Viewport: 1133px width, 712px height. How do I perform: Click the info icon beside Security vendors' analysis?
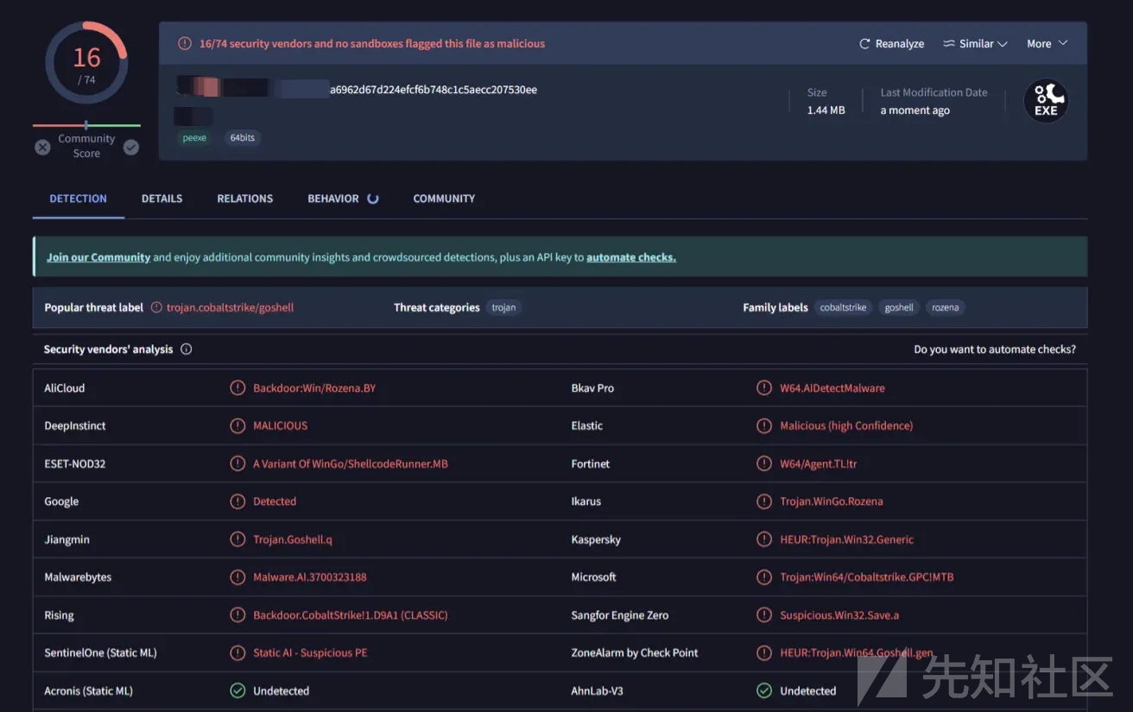coord(187,350)
